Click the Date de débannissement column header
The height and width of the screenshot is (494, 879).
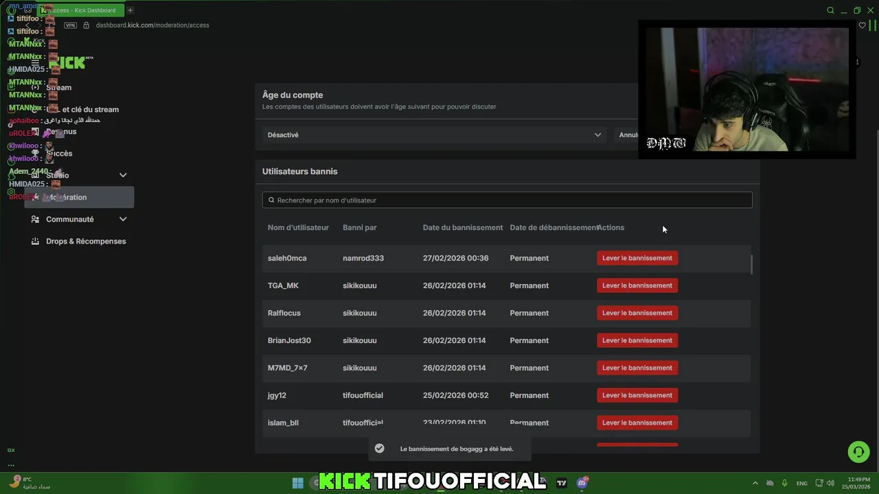[553, 228]
